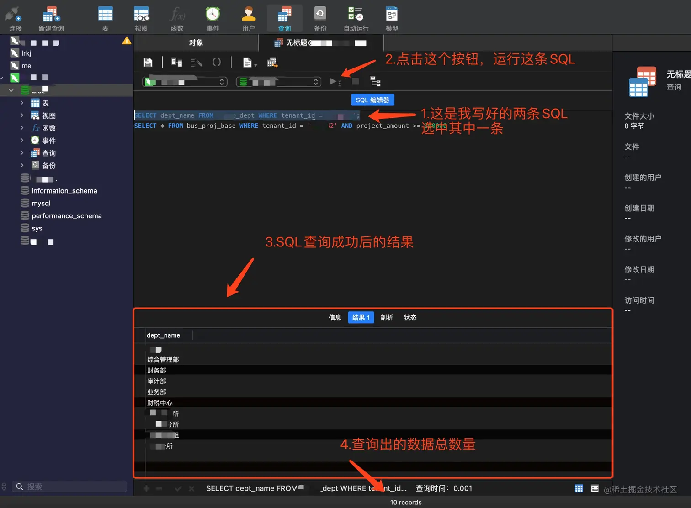The width and height of the screenshot is (691, 508).
Task: Open the 信息 result tab
Action: (x=335, y=318)
